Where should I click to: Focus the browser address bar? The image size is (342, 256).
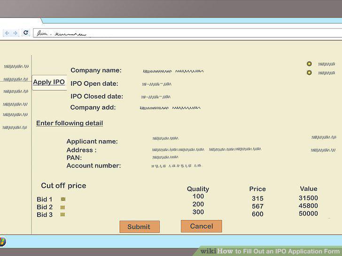pyautogui.click(x=187, y=33)
